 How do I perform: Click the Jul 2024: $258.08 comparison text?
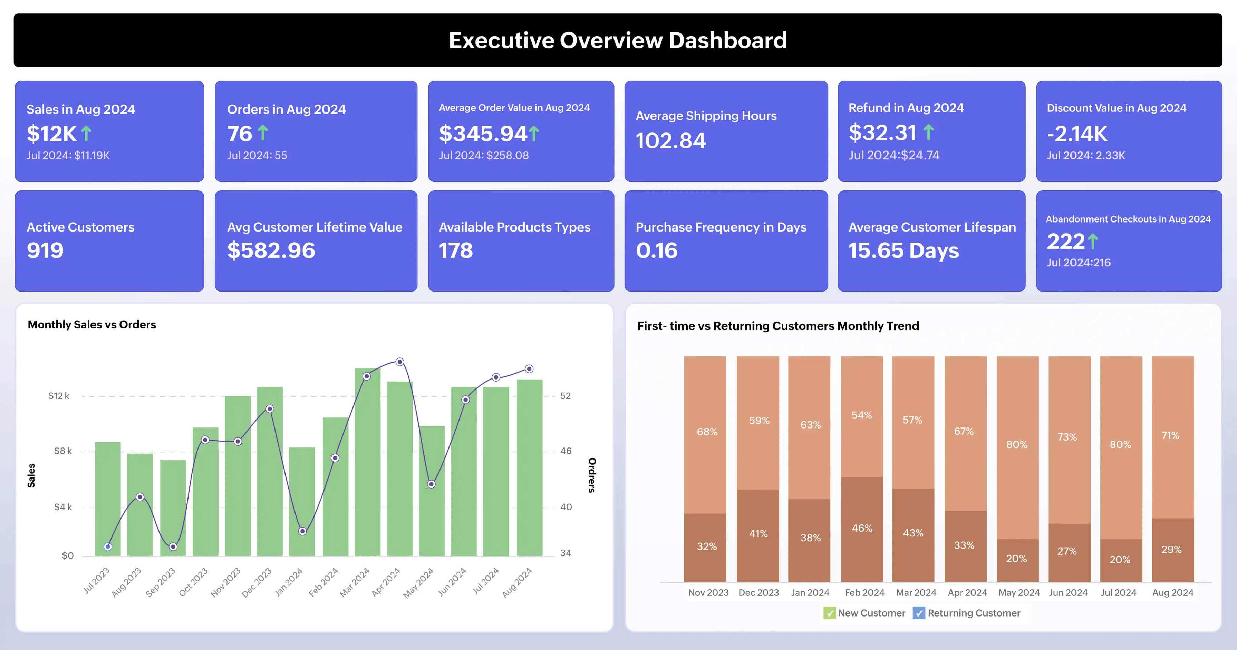point(484,155)
